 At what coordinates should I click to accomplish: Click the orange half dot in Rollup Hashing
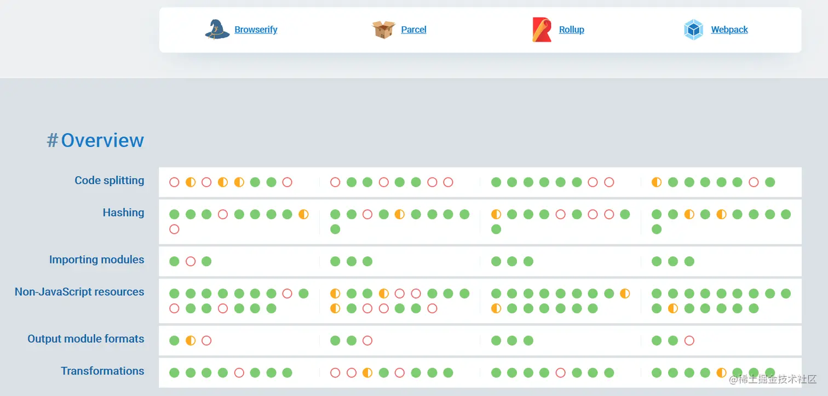496,214
